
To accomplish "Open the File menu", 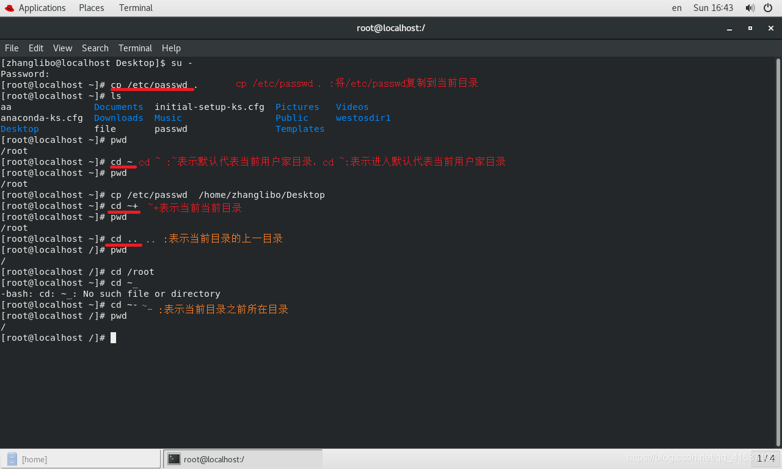I will point(12,48).
